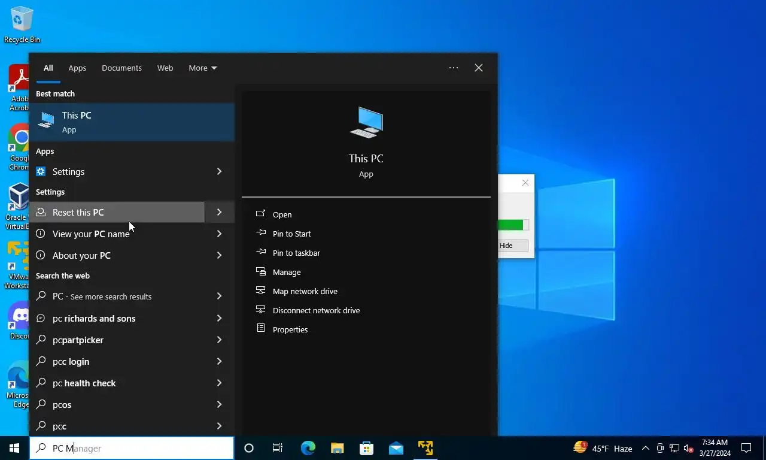Click the weather widget showing 45°F Haze
The height and width of the screenshot is (460, 766).
click(603, 448)
